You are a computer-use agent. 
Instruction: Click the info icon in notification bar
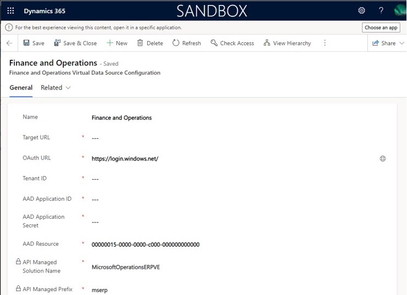point(9,27)
